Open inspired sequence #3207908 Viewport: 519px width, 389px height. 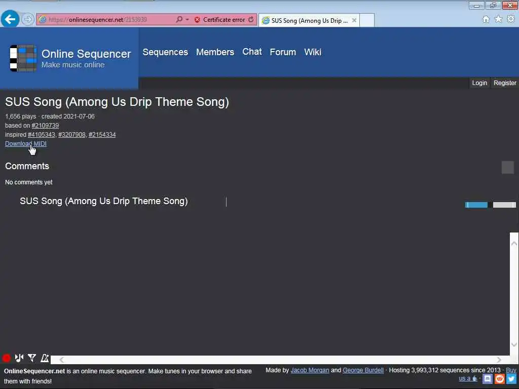click(72, 135)
